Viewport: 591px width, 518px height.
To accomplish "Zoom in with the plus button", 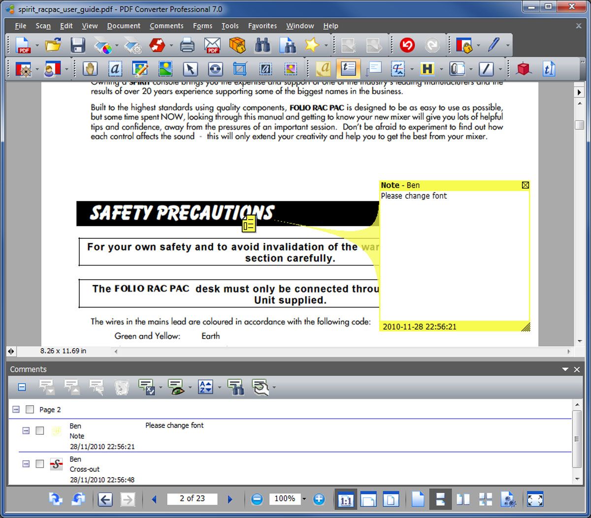I will coord(319,499).
